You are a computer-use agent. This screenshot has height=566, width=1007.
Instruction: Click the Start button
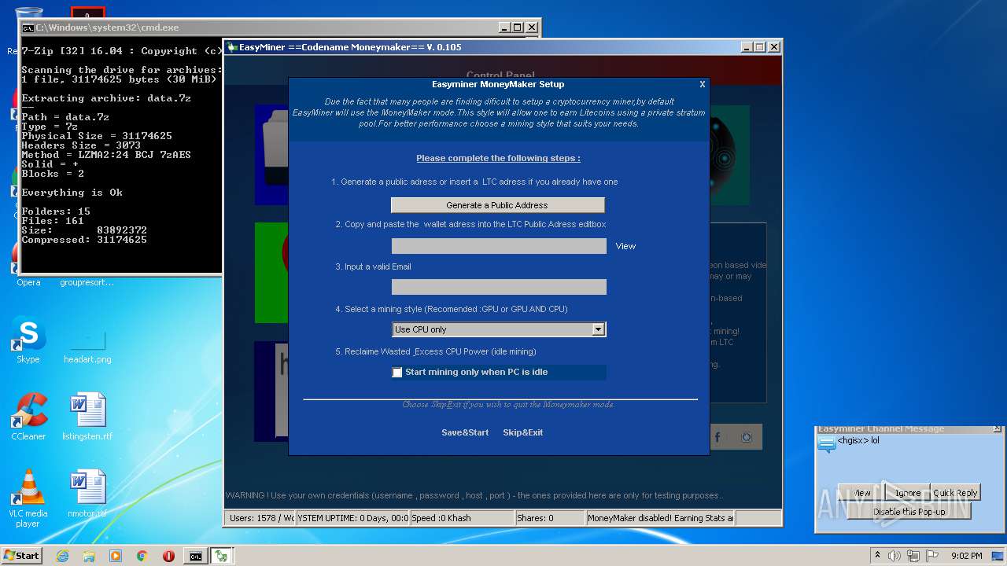[22, 556]
